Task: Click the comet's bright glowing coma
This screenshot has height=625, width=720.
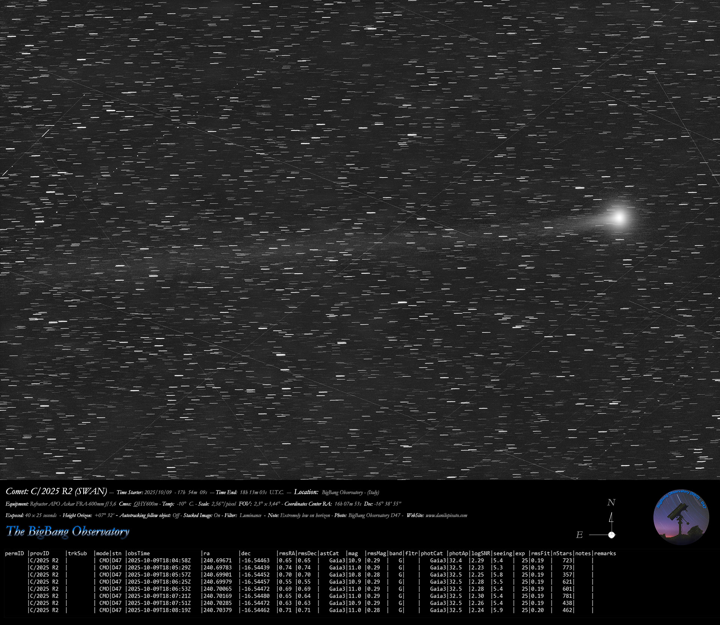Action: (x=619, y=217)
